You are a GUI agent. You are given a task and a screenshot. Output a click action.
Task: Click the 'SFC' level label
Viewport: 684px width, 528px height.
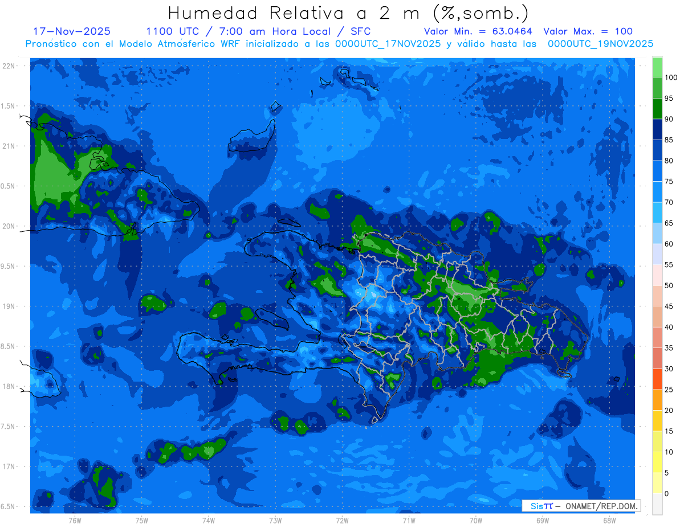pos(359,31)
